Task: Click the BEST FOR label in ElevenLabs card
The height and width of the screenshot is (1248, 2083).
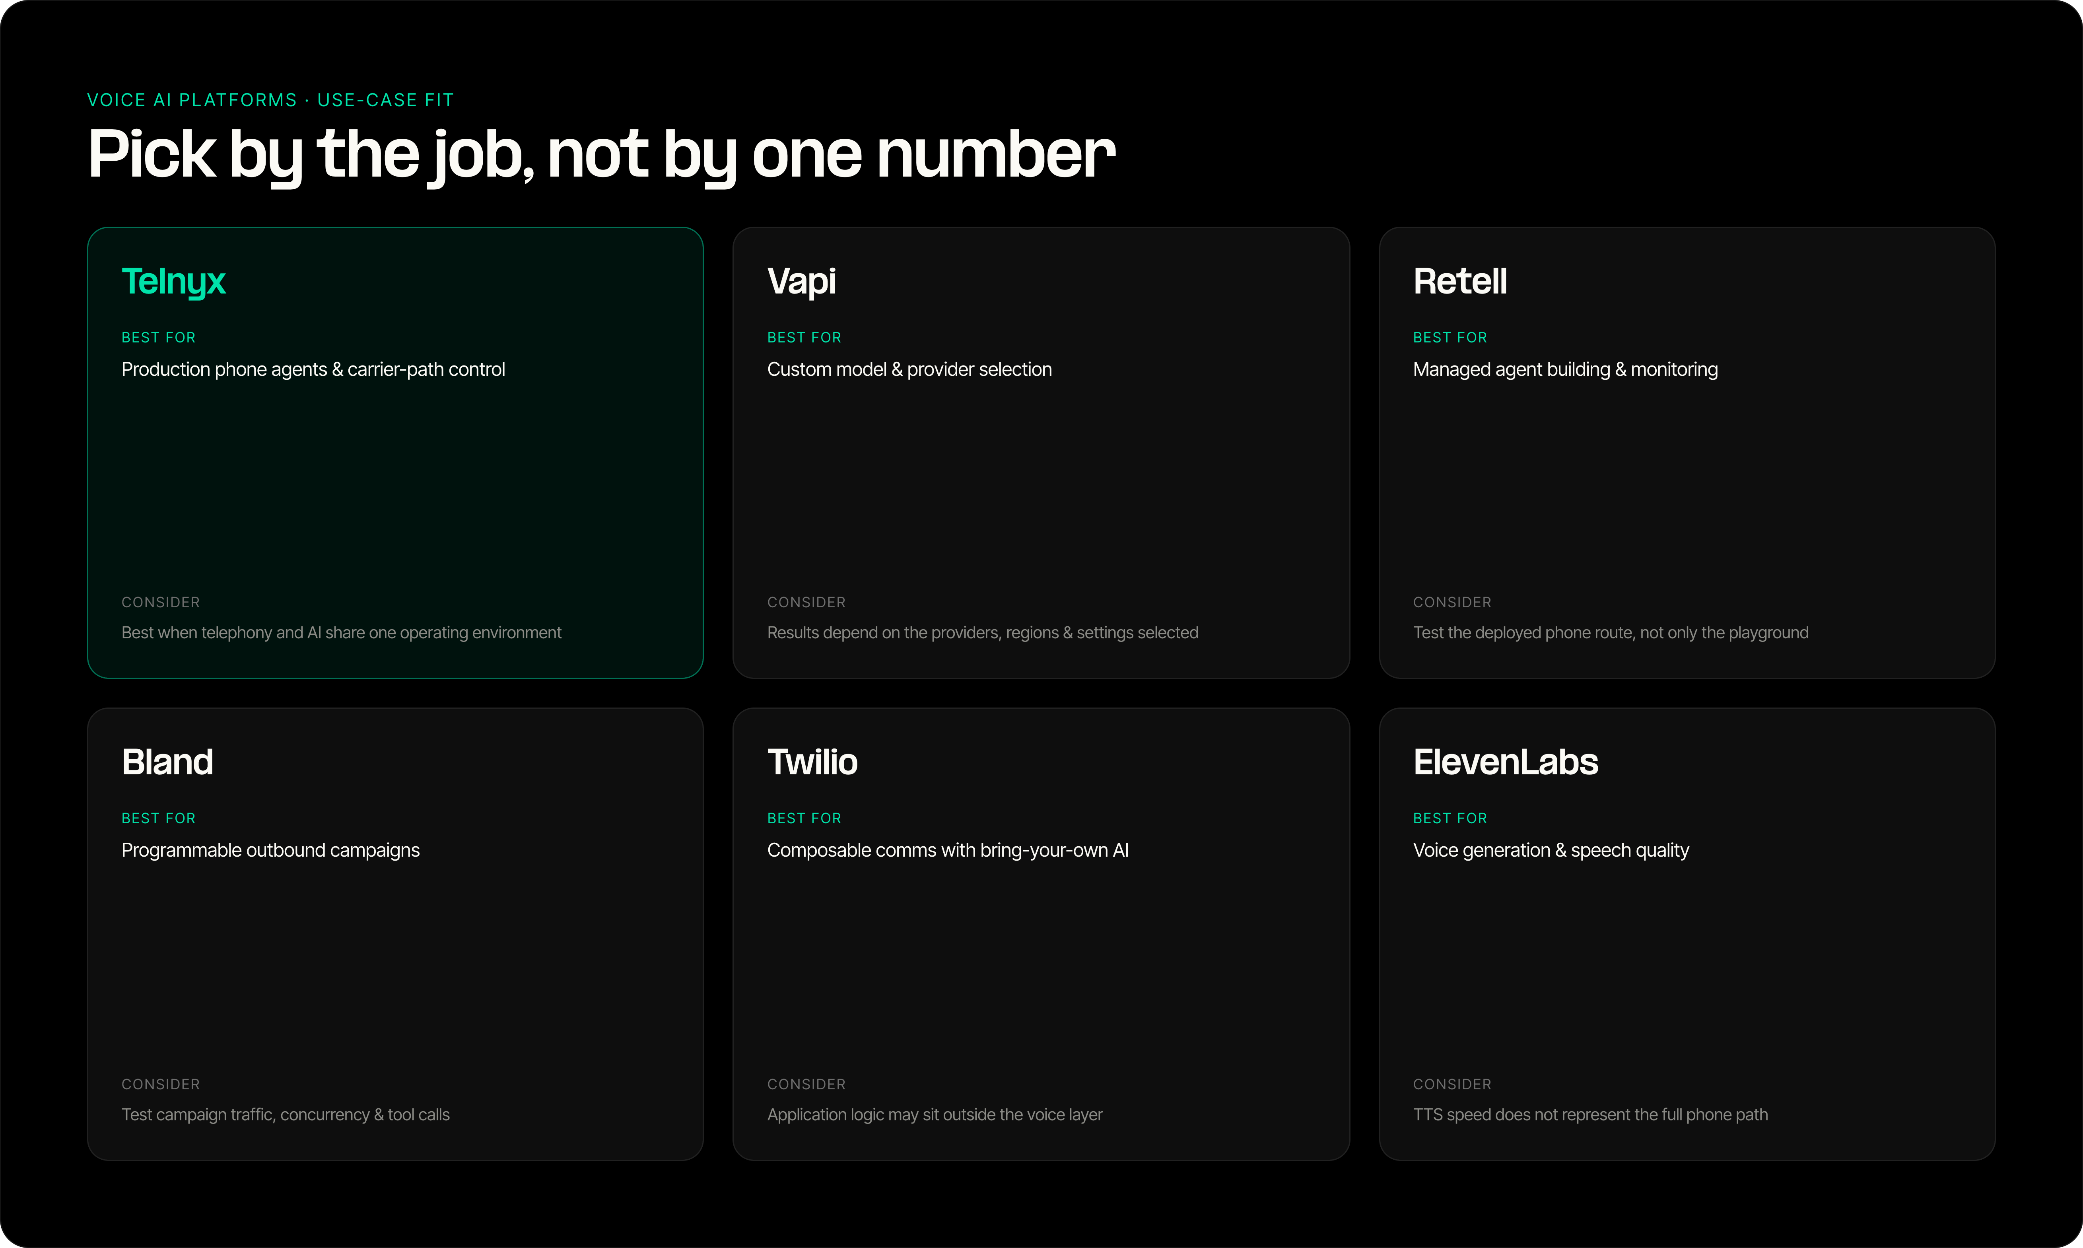Action: [x=1450, y=818]
